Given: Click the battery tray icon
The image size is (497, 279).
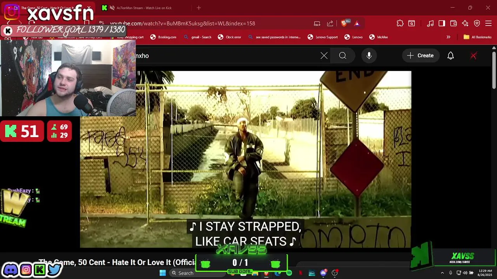Looking at the screenshot, I should pyautogui.click(x=472, y=273).
